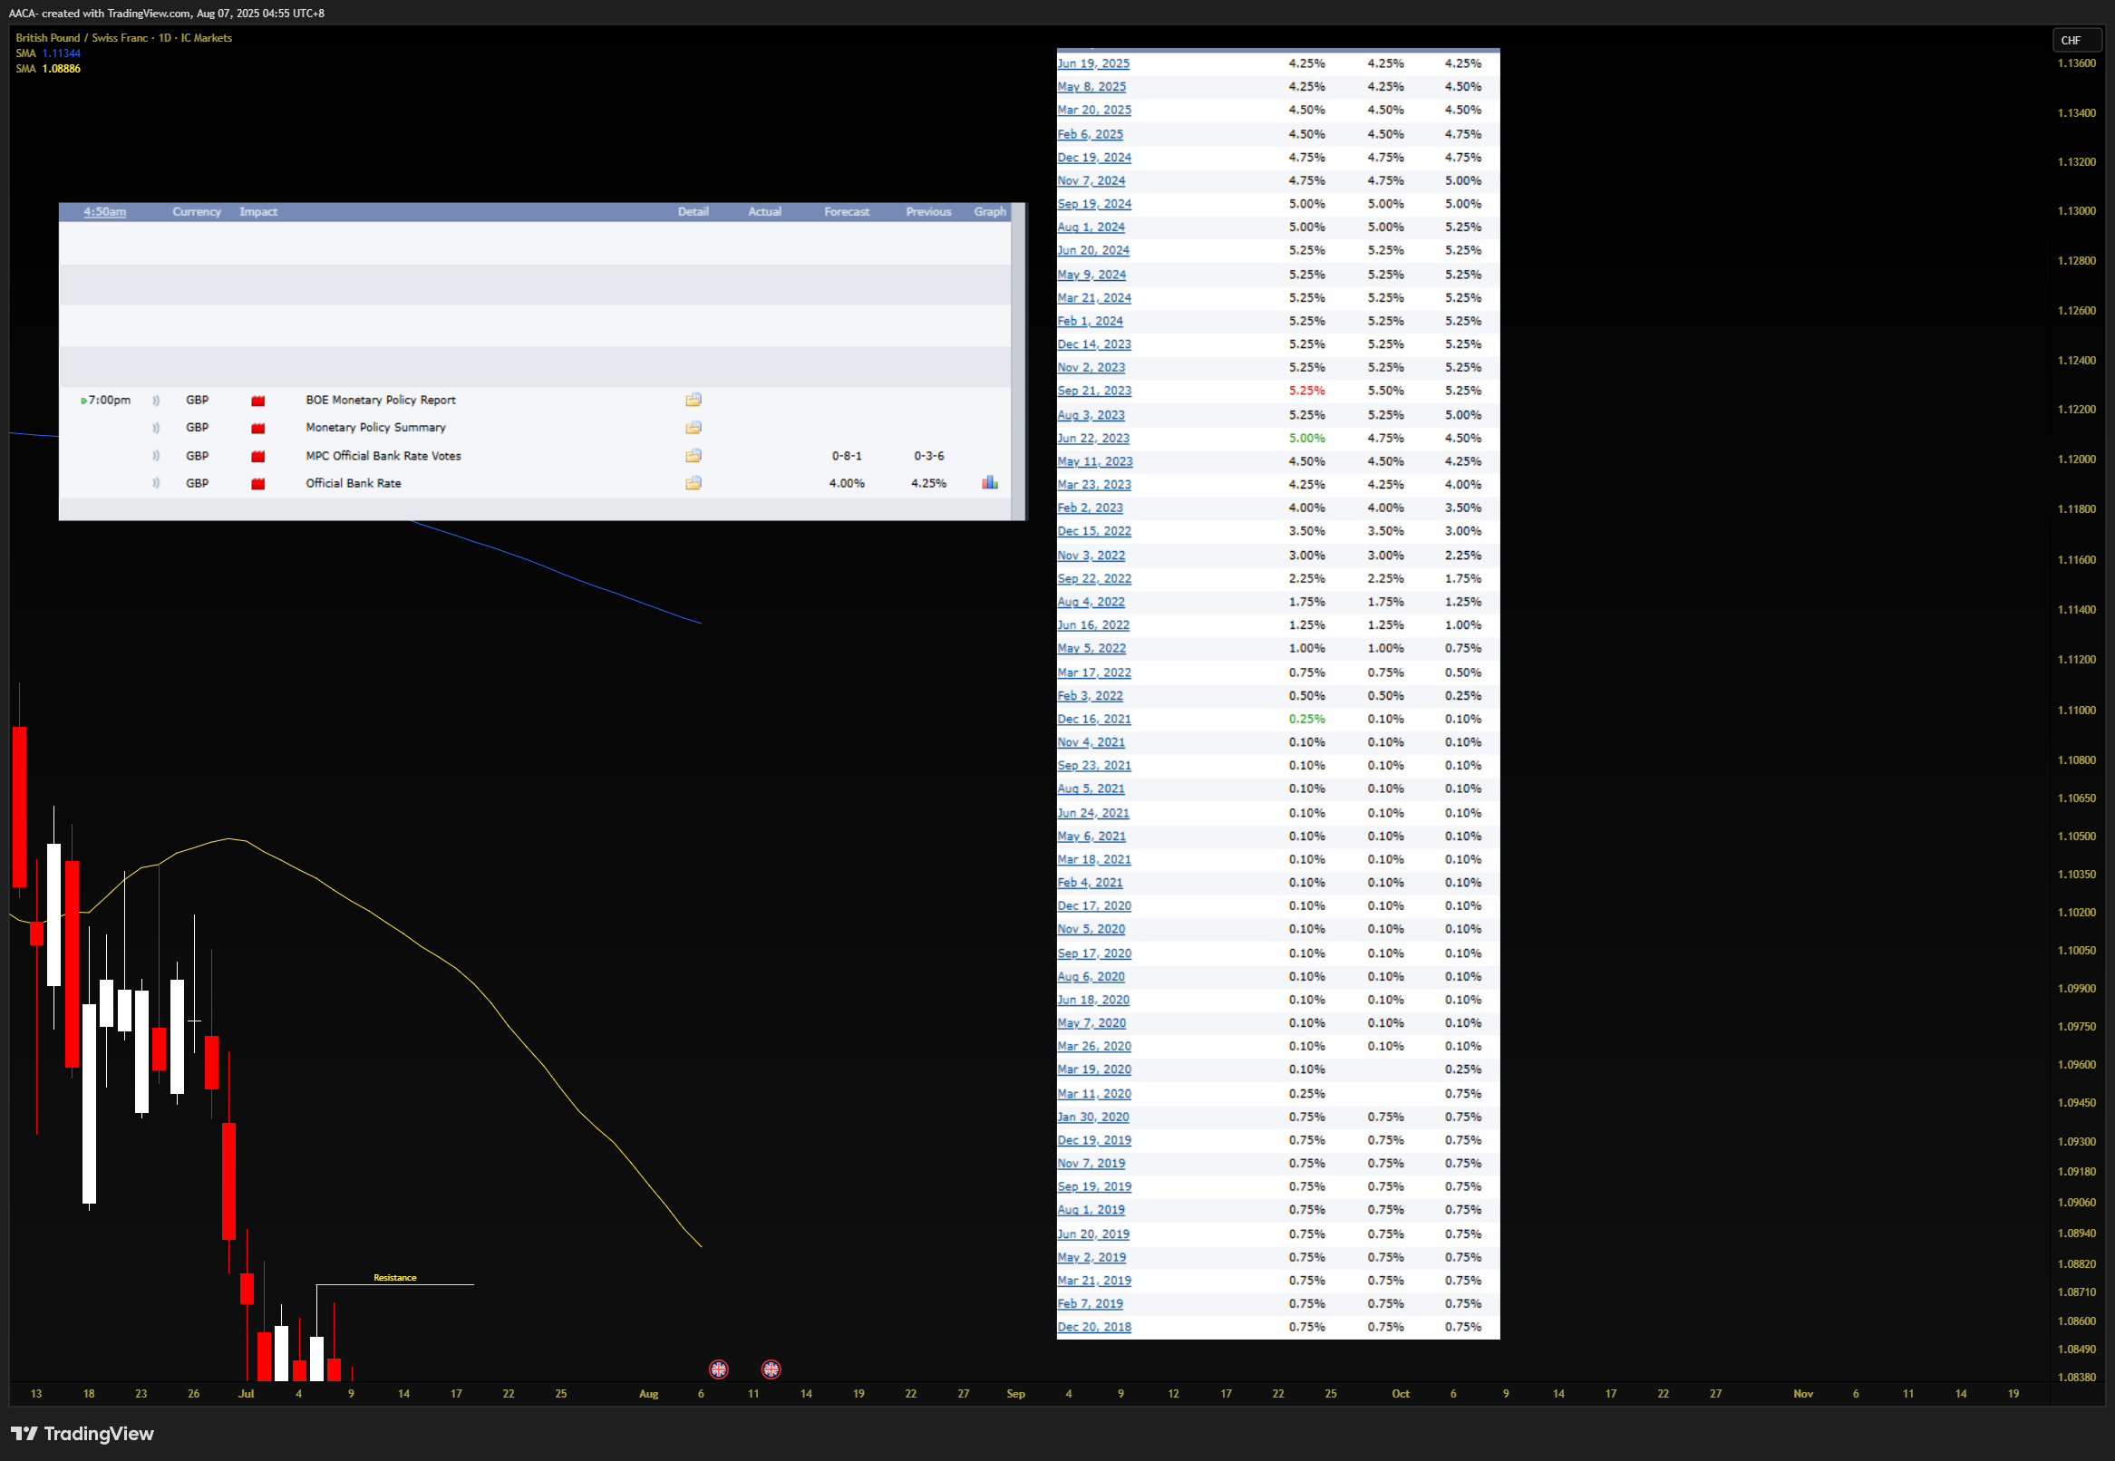The width and height of the screenshot is (2115, 1461).
Task: Click the Impact column header
Action: click(258, 211)
